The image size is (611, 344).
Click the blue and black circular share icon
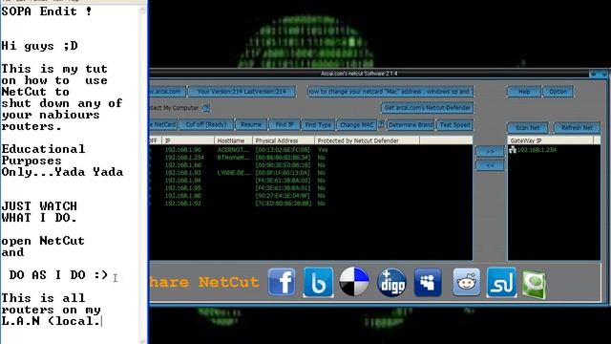click(x=354, y=282)
